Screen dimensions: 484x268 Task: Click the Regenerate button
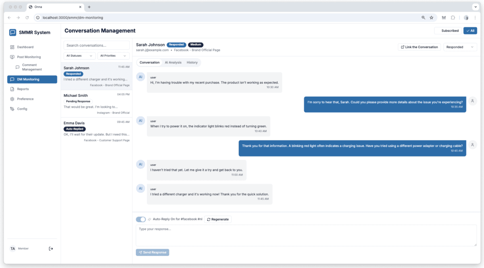(218, 219)
